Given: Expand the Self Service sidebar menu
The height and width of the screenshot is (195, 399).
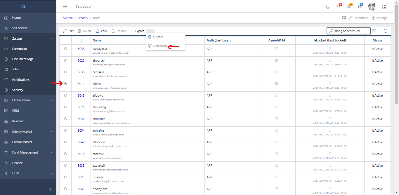Looking at the screenshot, I should pyautogui.click(x=28, y=28).
